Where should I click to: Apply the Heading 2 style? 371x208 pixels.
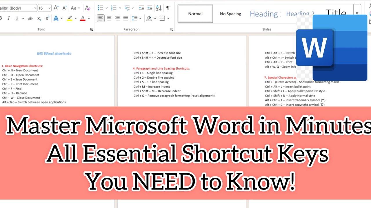(300, 14)
